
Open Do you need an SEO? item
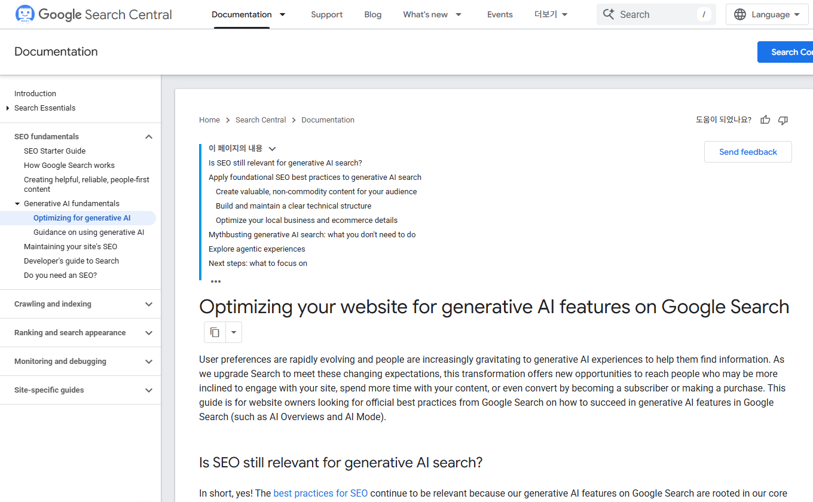60,276
